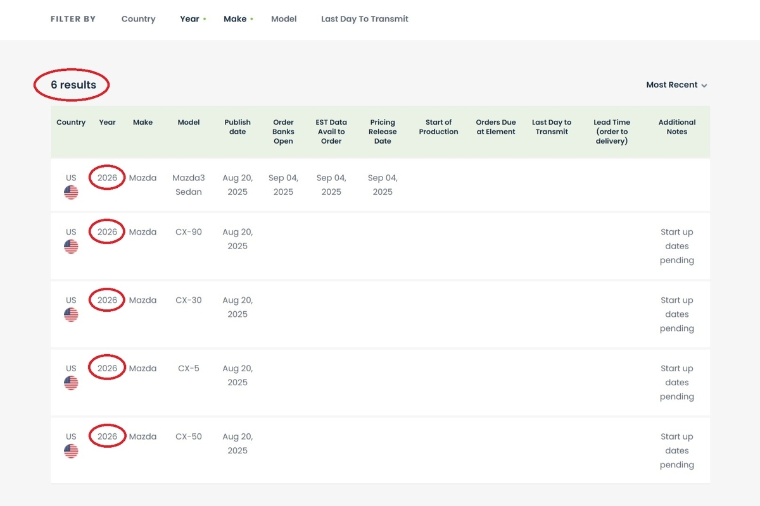Open the Most Recent sort dropdown

[676, 85]
